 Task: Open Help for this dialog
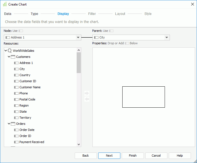[x=180, y=156]
